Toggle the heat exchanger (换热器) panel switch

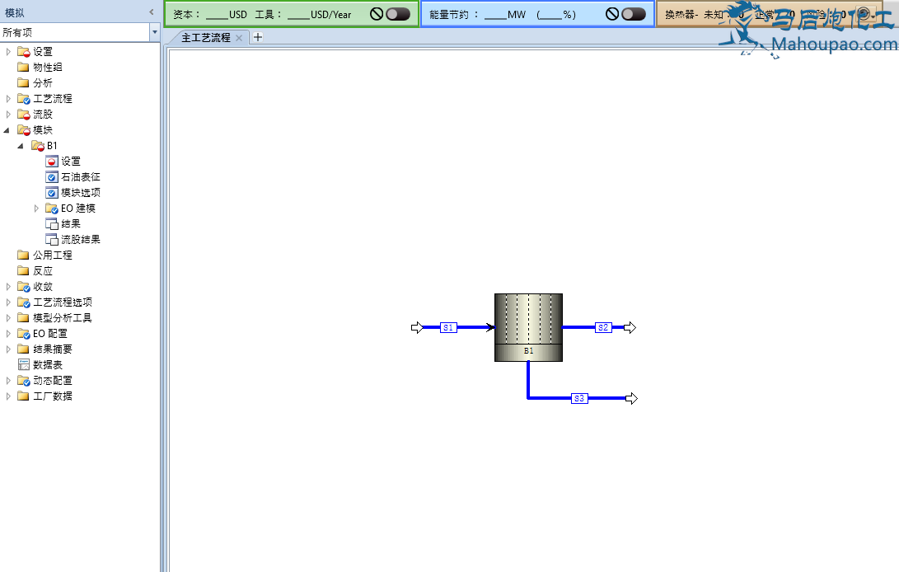pyautogui.click(x=864, y=14)
